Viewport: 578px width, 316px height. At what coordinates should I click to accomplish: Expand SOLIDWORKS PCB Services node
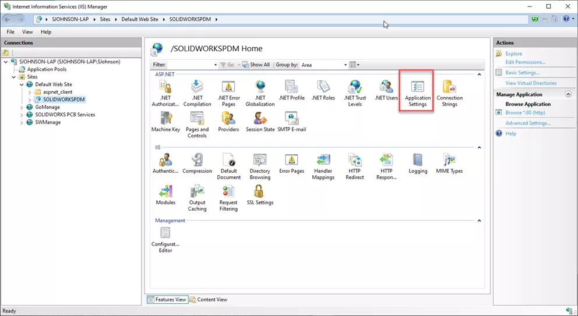(22, 115)
